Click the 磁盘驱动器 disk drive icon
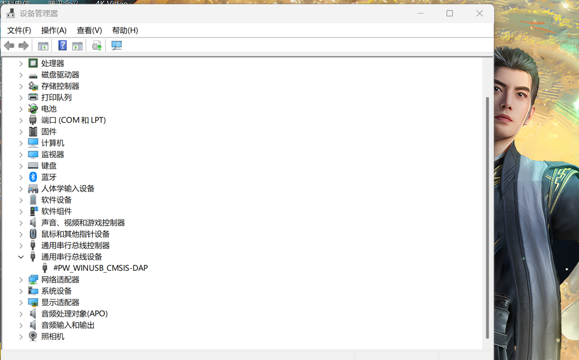579x360 pixels. [x=33, y=75]
